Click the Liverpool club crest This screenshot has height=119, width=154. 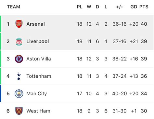(19, 42)
